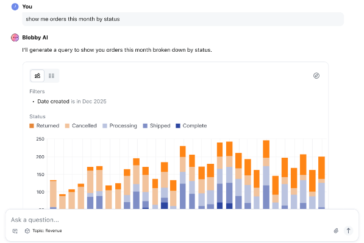Open the explore compass icon
364x243 pixels.
point(316,76)
